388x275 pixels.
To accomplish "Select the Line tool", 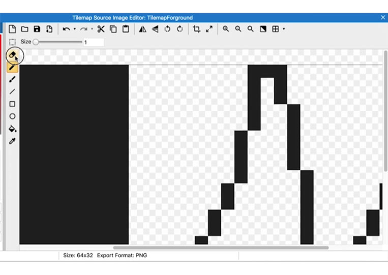I will 12,91.
